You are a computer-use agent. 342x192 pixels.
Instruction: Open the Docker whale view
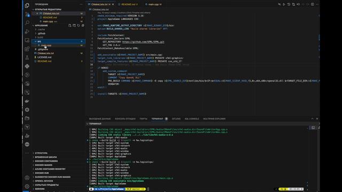click(x=27, y=101)
